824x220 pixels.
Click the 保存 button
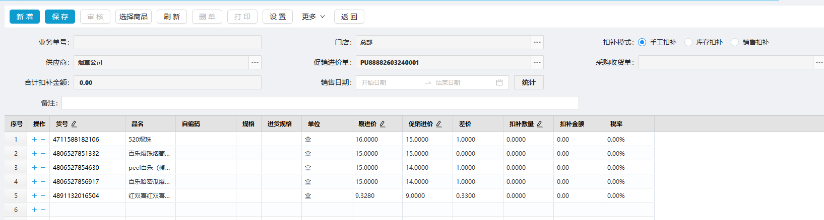click(60, 17)
